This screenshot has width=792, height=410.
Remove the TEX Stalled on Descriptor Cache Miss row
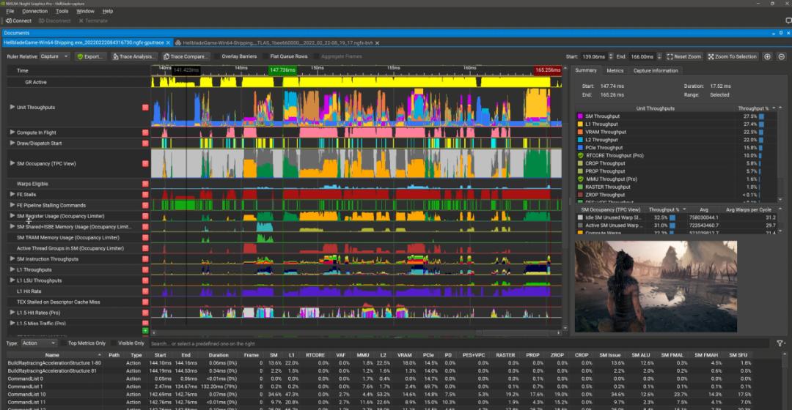click(x=145, y=302)
